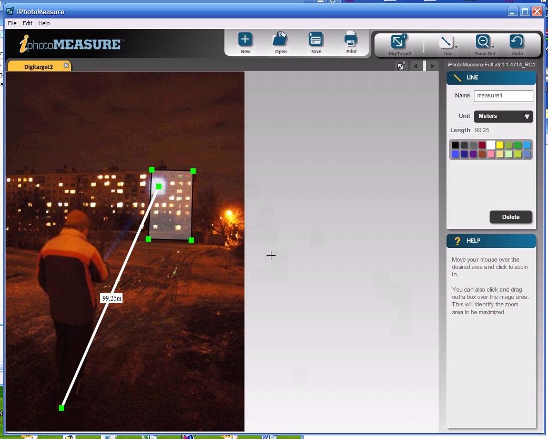
Task: Open the Edit menu
Action: [x=27, y=23]
